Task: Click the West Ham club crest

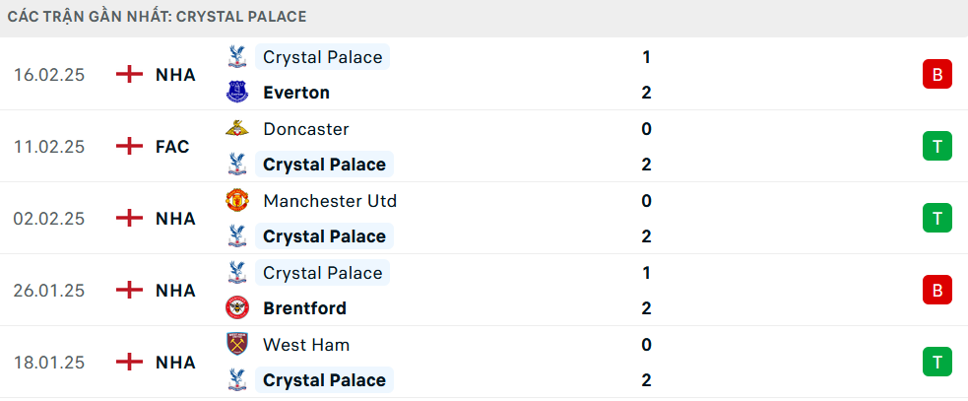Action: pyautogui.click(x=237, y=344)
